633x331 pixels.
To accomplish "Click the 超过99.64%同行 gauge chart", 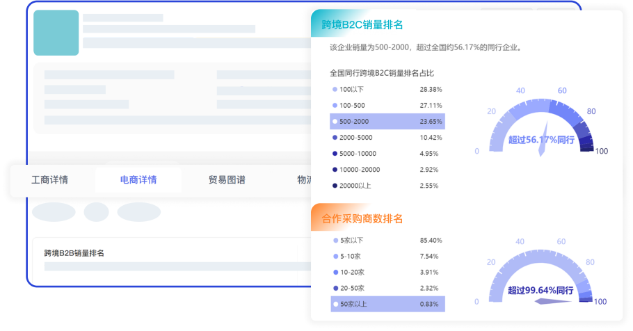I will [540, 278].
